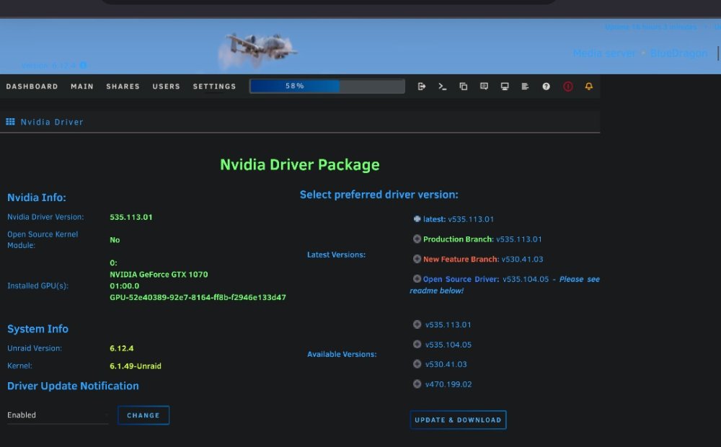Select the latest v535.113.01 radio option

tap(417, 219)
